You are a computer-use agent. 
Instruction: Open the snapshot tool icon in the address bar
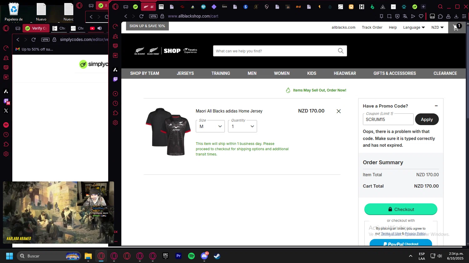389,16
